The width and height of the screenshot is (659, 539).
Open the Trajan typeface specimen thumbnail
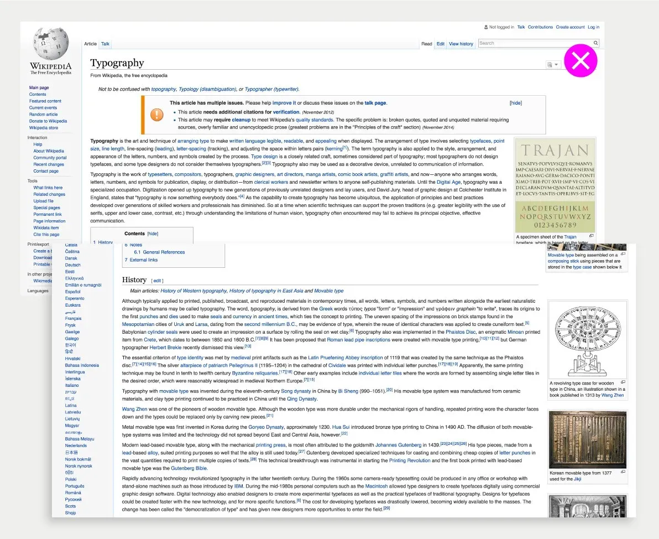tap(555, 185)
